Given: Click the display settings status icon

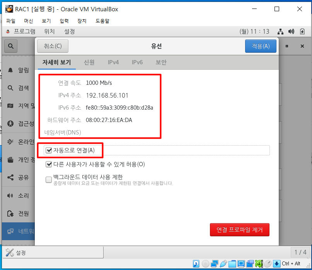Looking at the screenshot, I should [241, 264].
